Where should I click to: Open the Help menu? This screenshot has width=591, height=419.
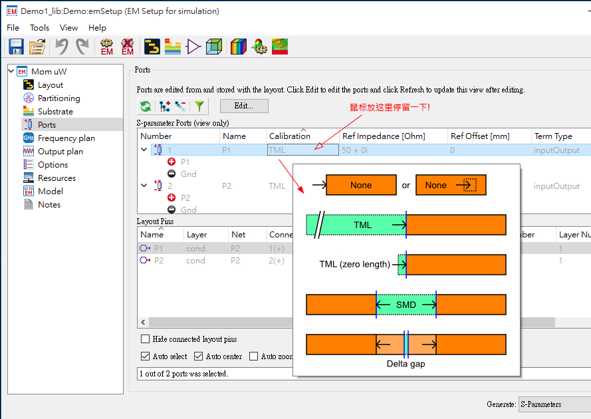pyautogui.click(x=97, y=27)
